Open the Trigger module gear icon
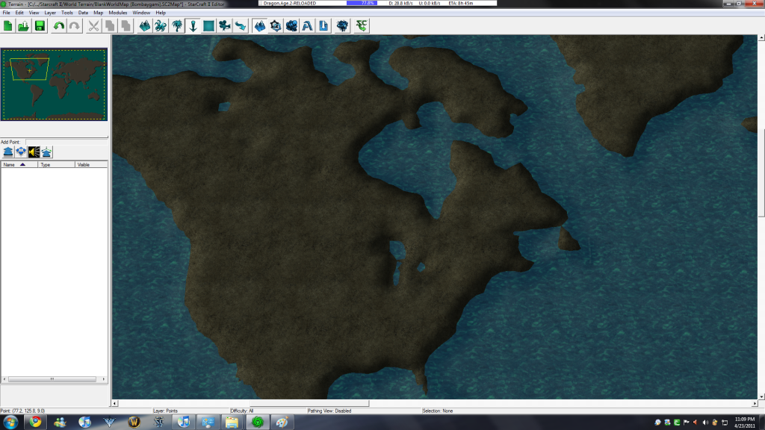The height and width of the screenshot is (430, 765). [x=276, y=26]
